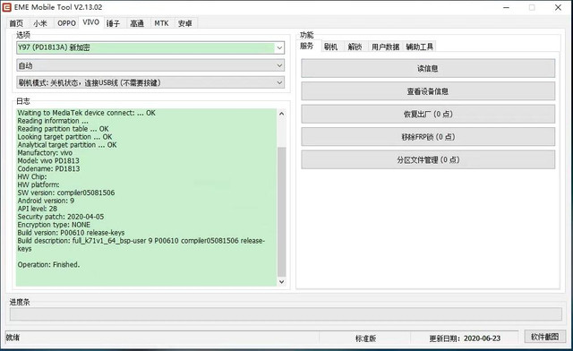Screen dimensions: 573x351
Task: Click the 'Operation: Finished.' log line
Action: tap(48, 264)
